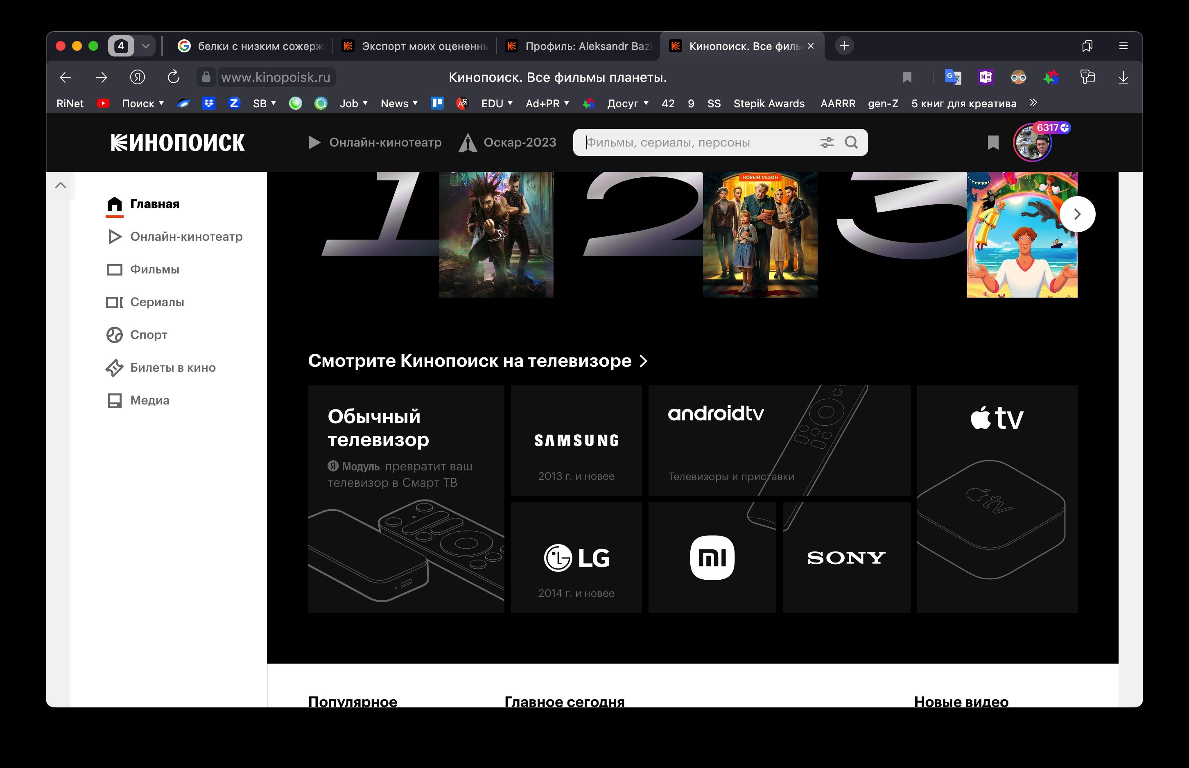Open the number 1 ranked movie poster
Viewport: 1189px width, 768px height.
pos(496,235)
